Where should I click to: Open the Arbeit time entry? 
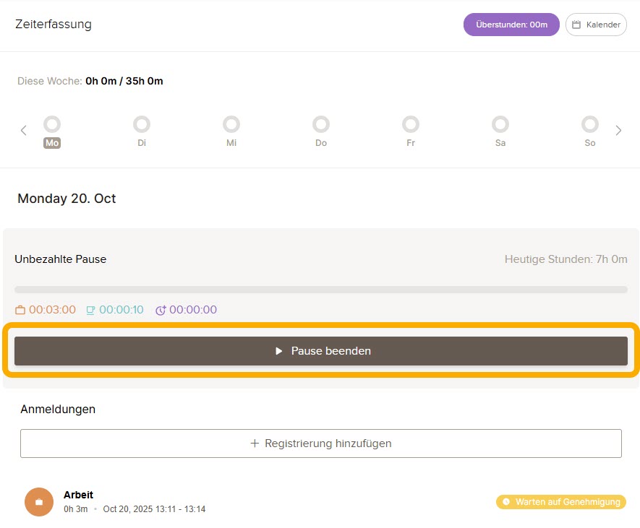135,502
